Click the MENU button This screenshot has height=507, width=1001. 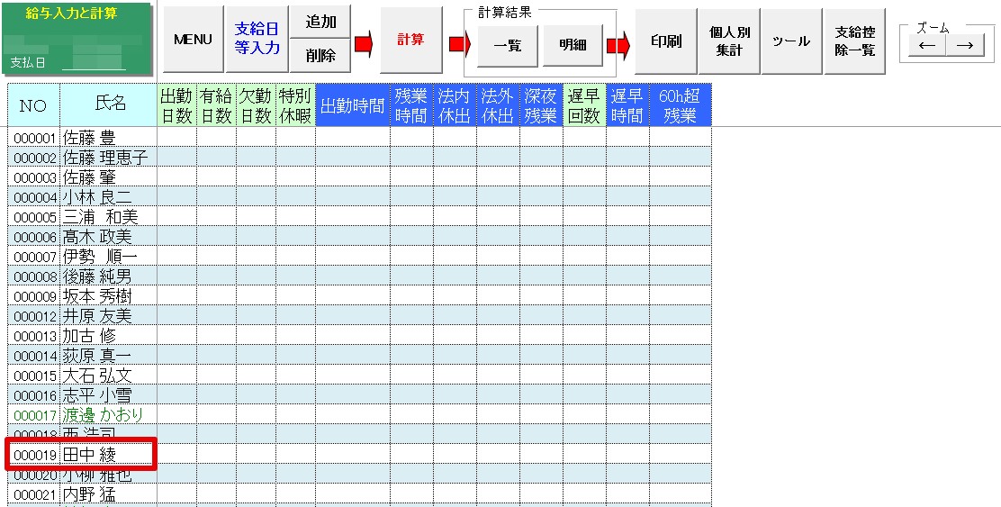tap(193, 40)
